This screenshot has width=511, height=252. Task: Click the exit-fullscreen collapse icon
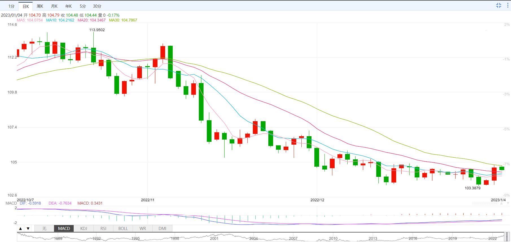[x=499, y=5]
